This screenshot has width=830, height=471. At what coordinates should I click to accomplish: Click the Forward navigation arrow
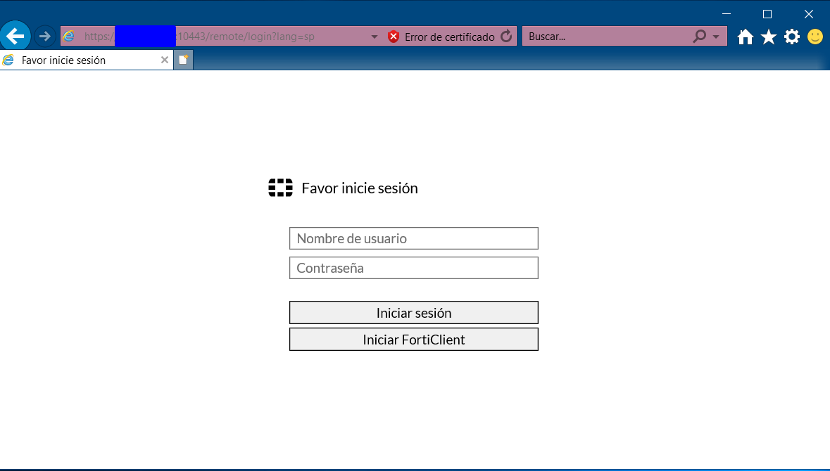pyautogui.click(x=45, y=36)
